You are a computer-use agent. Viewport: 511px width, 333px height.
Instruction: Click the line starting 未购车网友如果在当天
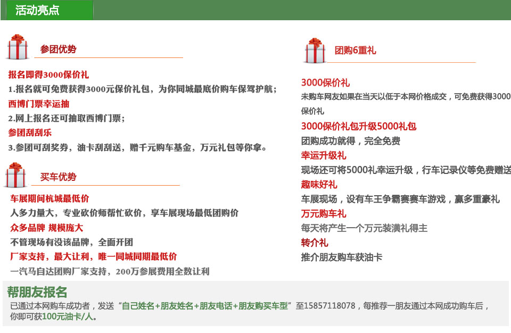406,96
